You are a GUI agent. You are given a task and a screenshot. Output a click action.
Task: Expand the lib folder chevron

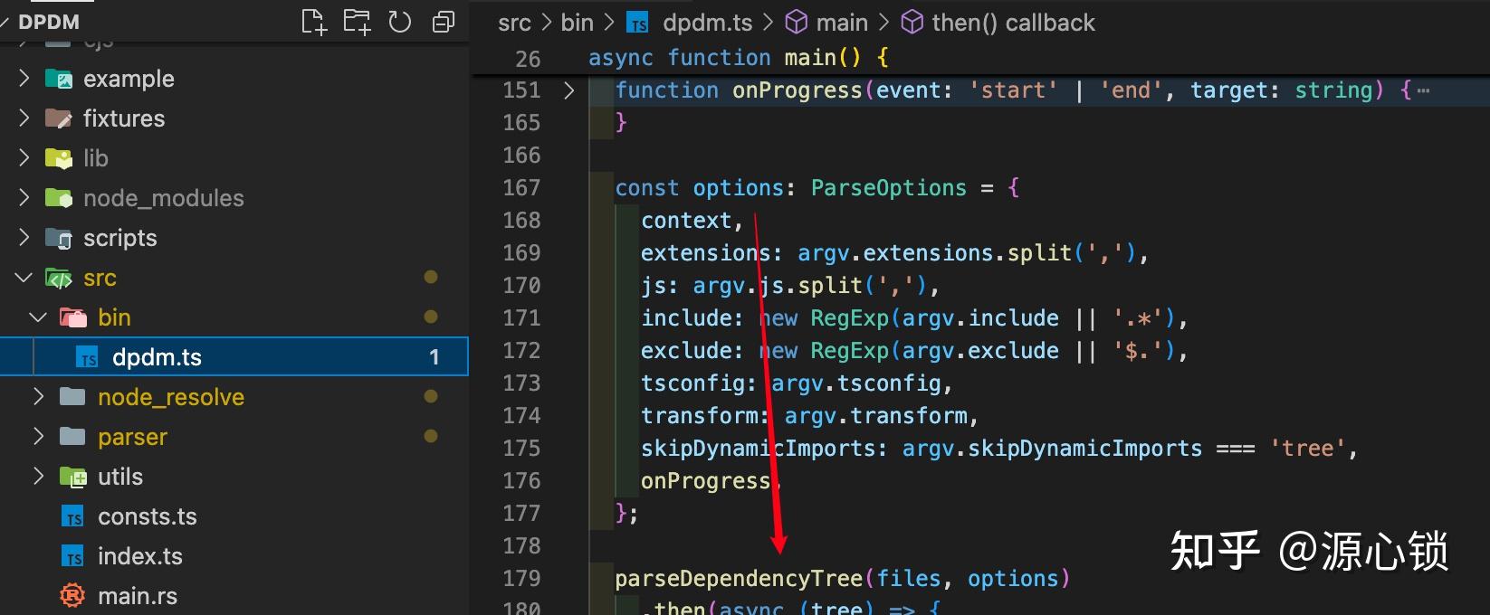click(x=24, y=158)
